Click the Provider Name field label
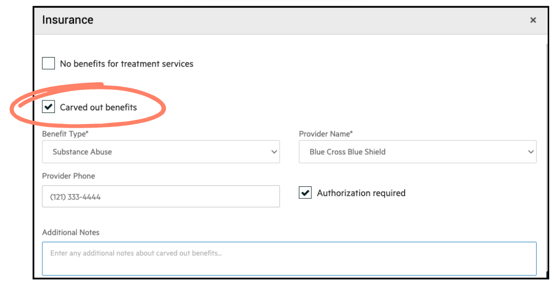This screenshot has height=282, width=557. [x=326, y=134]
